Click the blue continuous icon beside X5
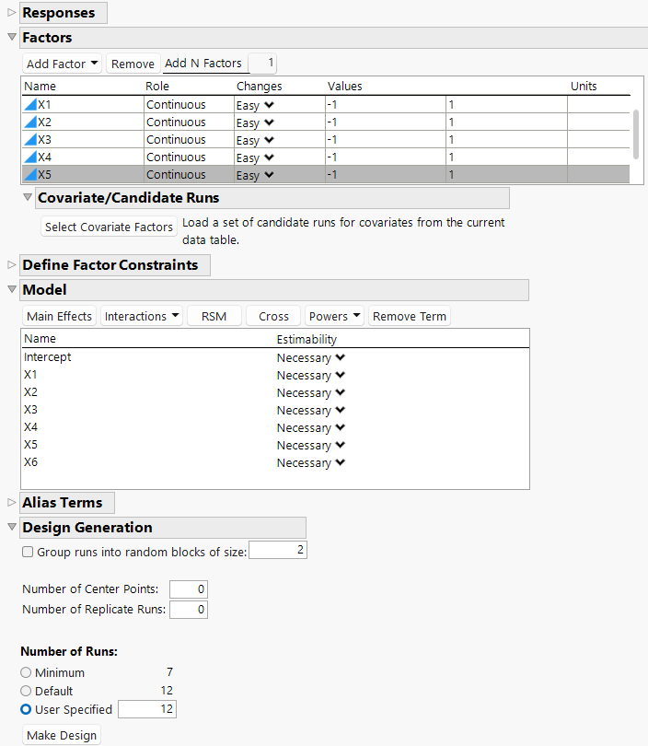The width and height of the screenshot is (648, 746). (29, 175)
